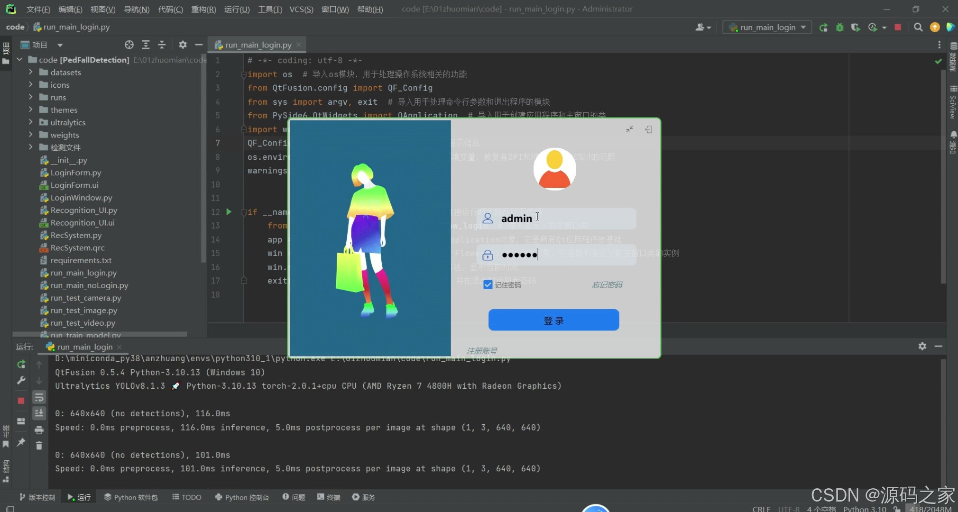Click the 忘记密码 link
The width and height of the screenshot is (958, 512).
coord(607,285)
